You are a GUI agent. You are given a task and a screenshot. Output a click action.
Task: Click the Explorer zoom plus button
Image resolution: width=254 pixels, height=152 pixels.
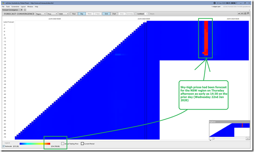pyautogui.click(x=248, y=139)
